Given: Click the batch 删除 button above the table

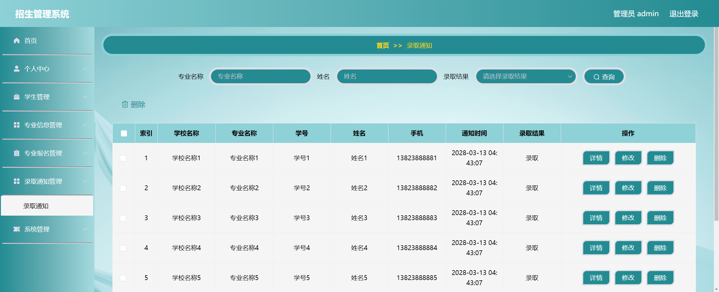Looking at the screenshot, I should 133,104.
